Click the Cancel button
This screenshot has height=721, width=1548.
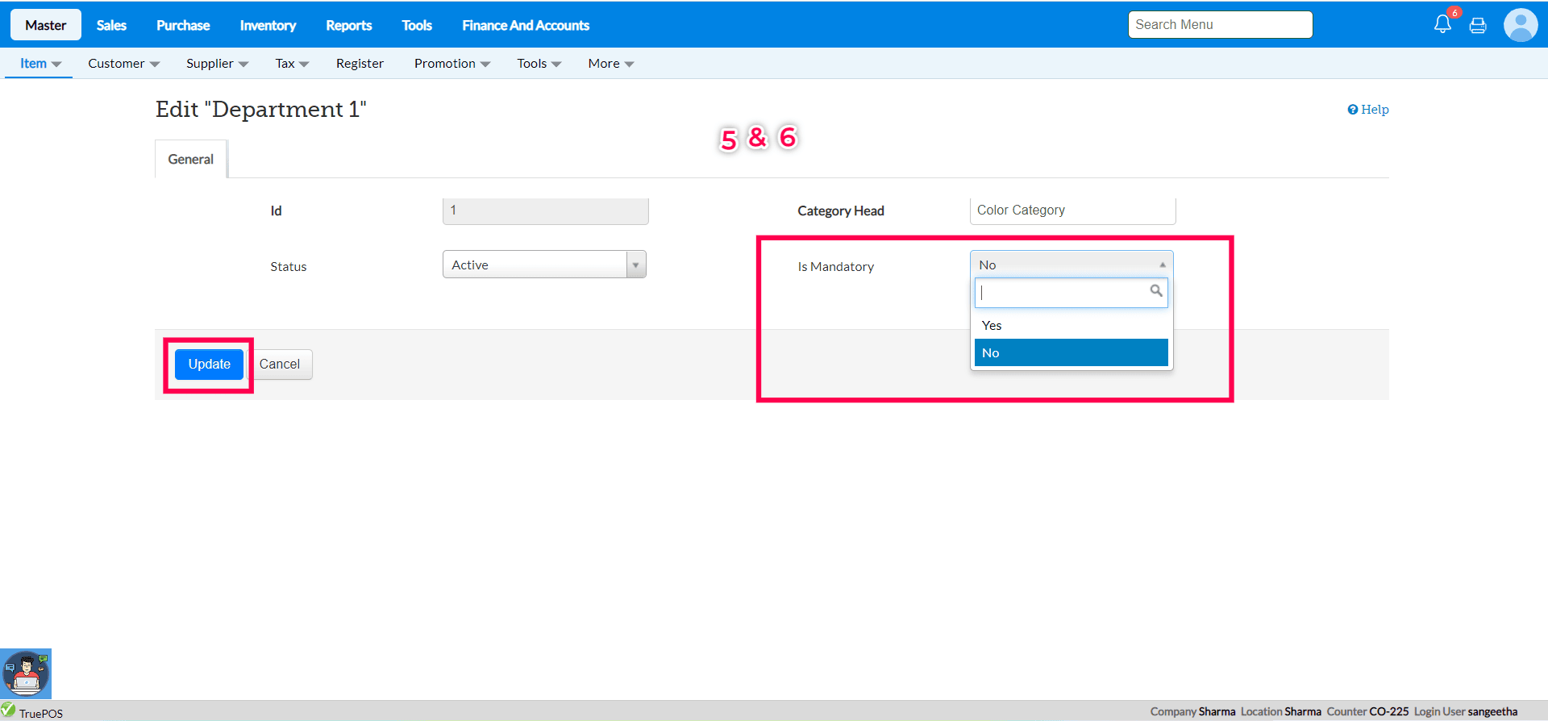tap(280, 365)
